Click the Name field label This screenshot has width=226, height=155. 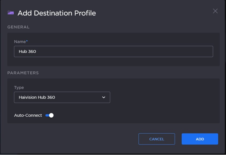click(x=20, y=42)
